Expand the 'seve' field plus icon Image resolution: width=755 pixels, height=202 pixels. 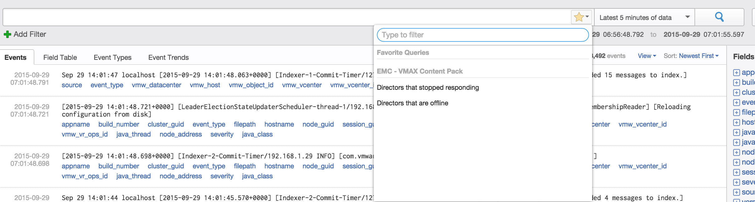point(737,182)
